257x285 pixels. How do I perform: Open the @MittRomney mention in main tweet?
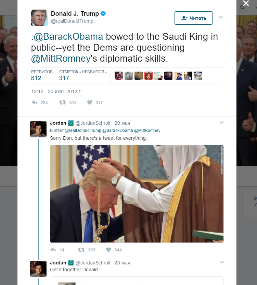(61, 59)
